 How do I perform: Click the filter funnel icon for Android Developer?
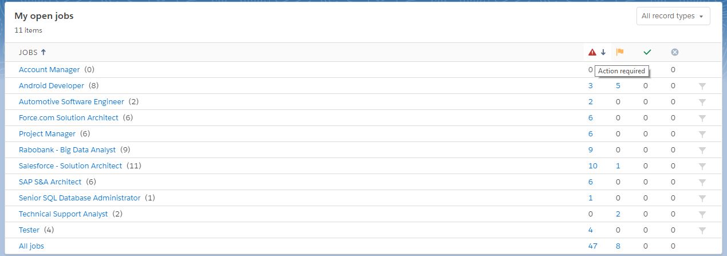click(x=702, y=86)
